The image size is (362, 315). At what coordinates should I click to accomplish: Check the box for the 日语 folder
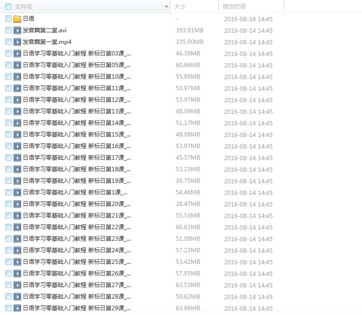pos(8,19)
